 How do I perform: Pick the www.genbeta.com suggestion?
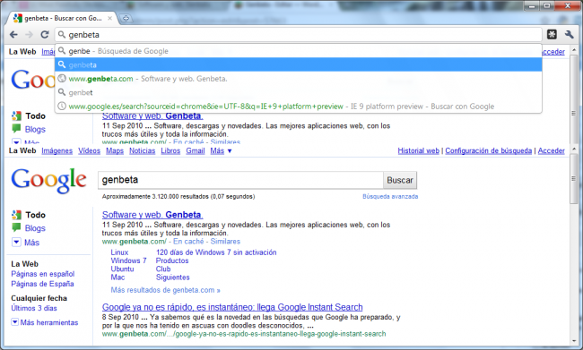coord(298,79)
